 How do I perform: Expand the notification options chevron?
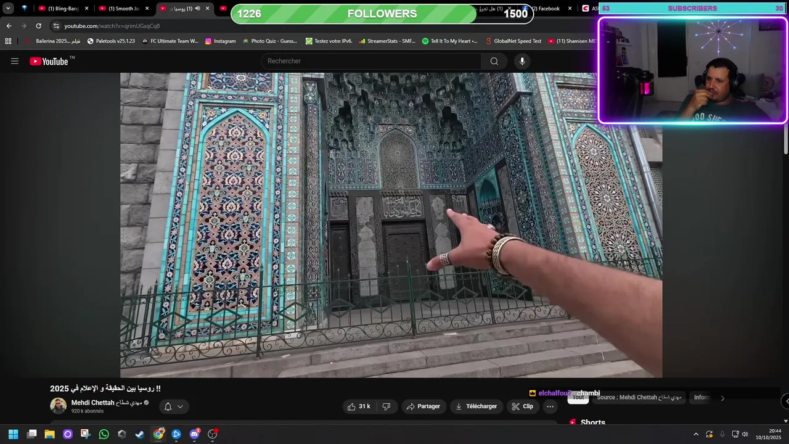coord(180,406)
